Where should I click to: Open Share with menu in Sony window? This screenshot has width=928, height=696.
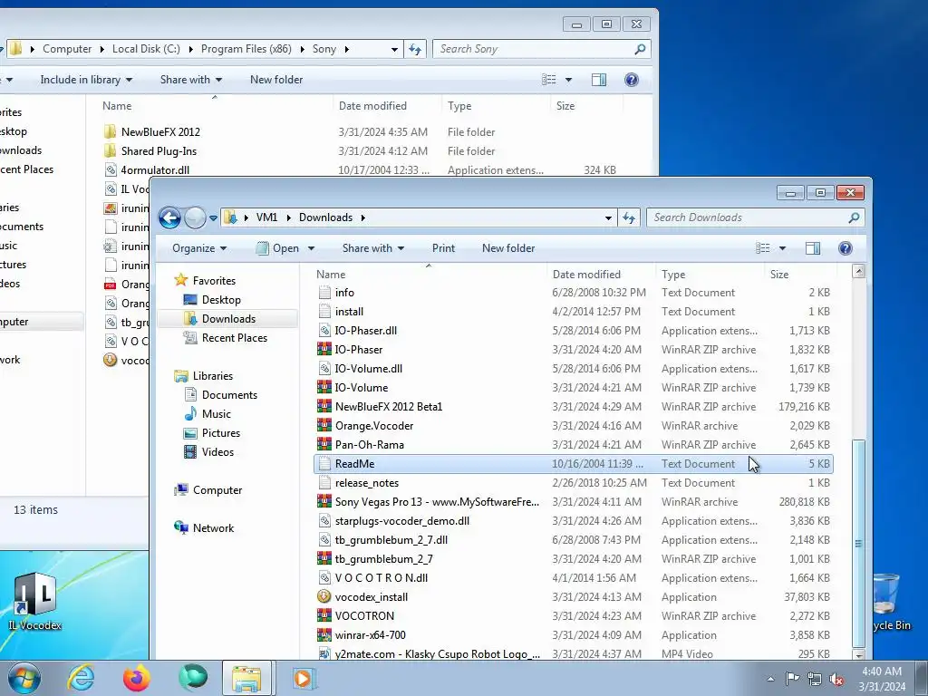pyautogui.click(x=190, y=80)
